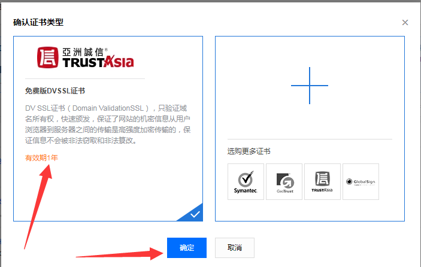The image size is (421, 267).
Task: Click the 免费版DVSSL证书 card title
Action: (54, 91)
